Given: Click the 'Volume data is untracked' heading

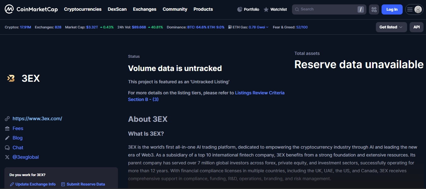Looking at the screenshot, I should (175, 68).
